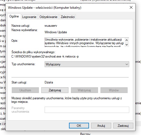Screen dimensions: 141x135
Task: Open the Odzyskiwanie tab
Action: click(48, 17)
